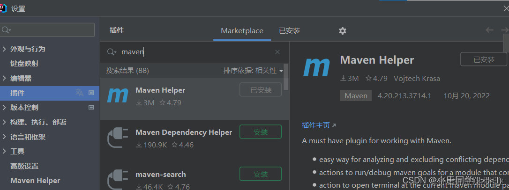The height and width of the screenshot is (190, 509).
Task: Expand 构建、执行、部署 settings group
Action: coord(4,122)
